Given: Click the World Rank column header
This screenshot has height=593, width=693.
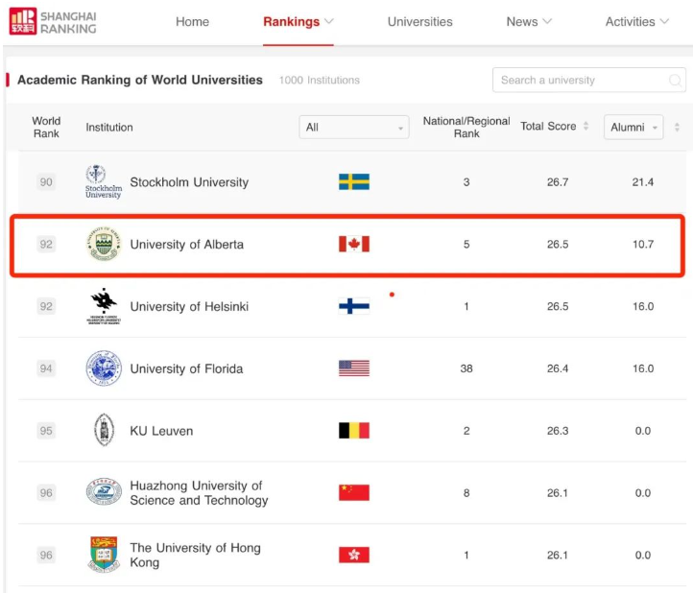Looking at the screenshot, I should click(46, 128).
